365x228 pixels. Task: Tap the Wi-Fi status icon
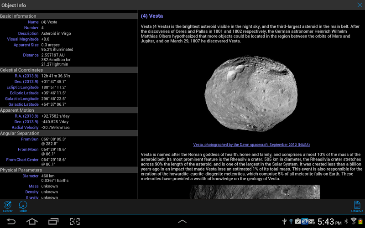click(x=353, y=222)
